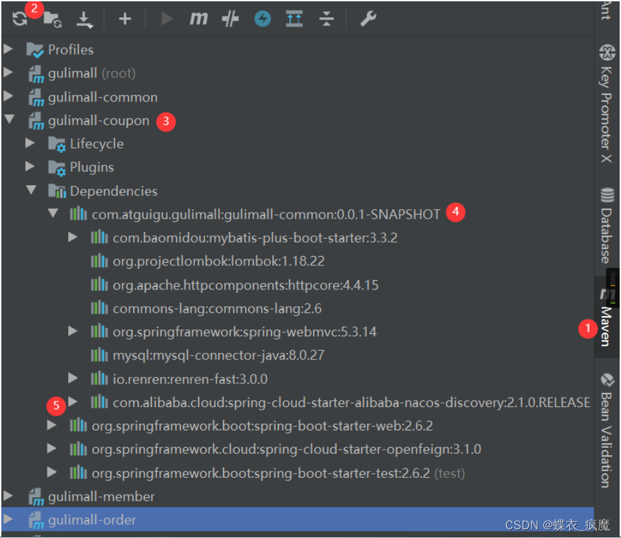Select 'Dependencies' tree label
Screen dimensions: 621x538
click(x=114, y=191)
